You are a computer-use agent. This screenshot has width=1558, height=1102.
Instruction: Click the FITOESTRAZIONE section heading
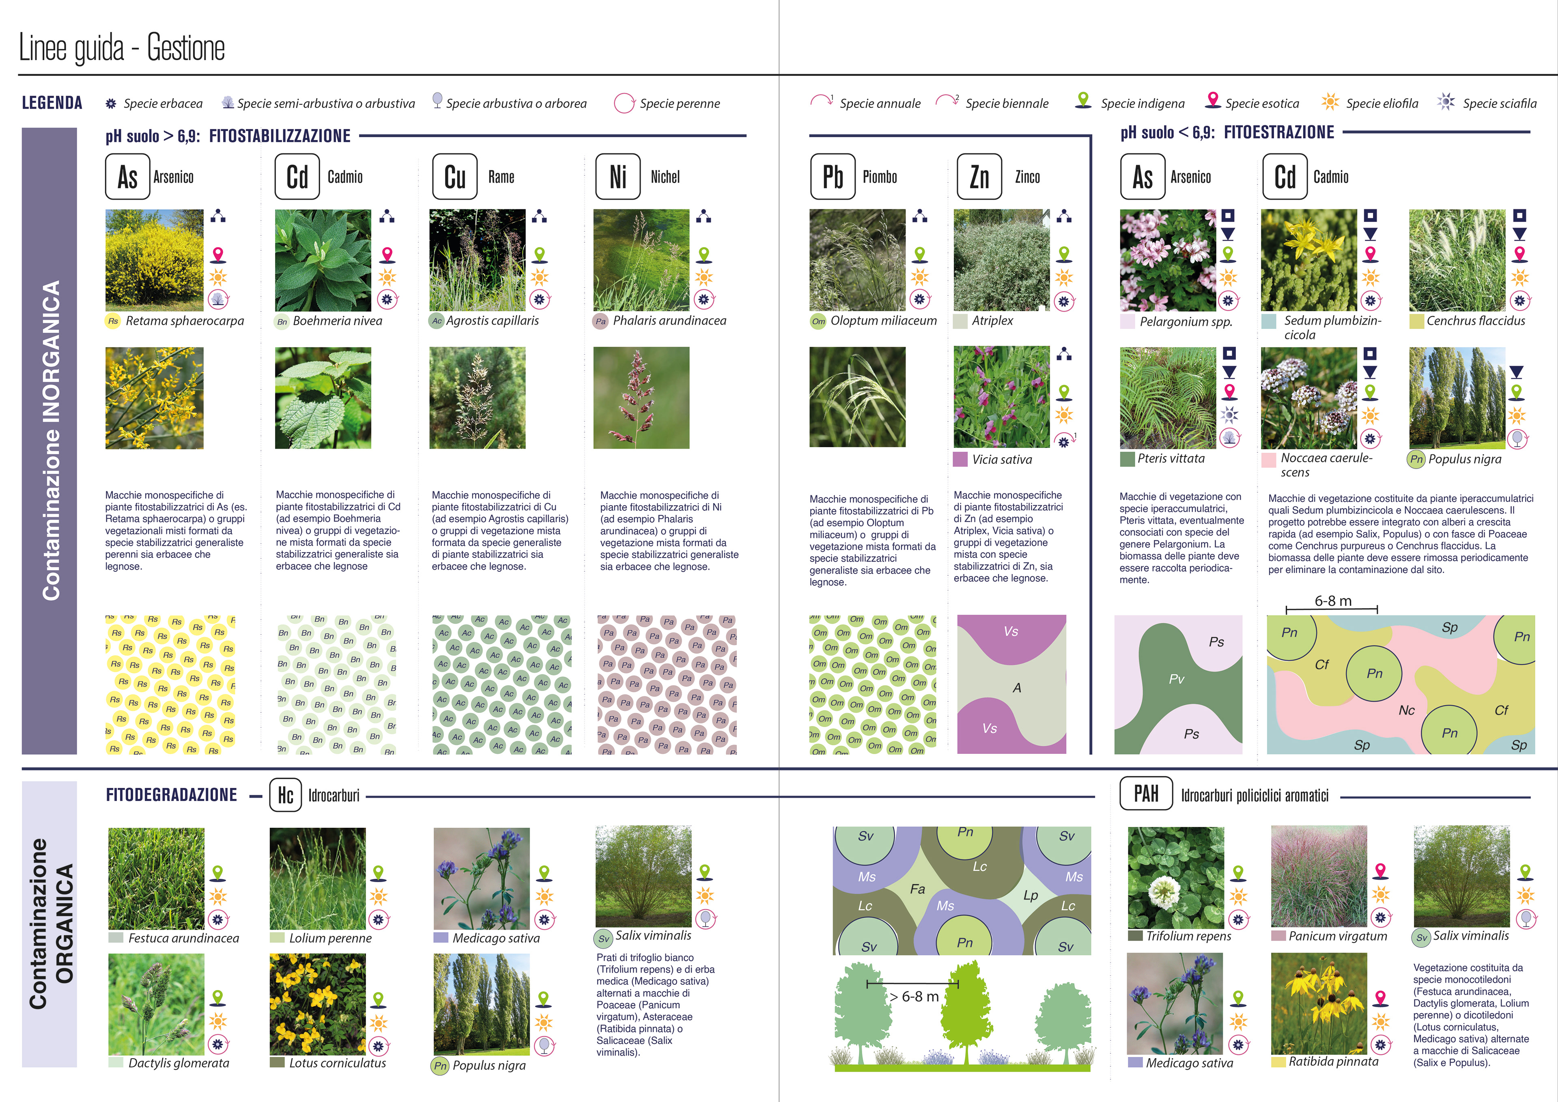1278,132
